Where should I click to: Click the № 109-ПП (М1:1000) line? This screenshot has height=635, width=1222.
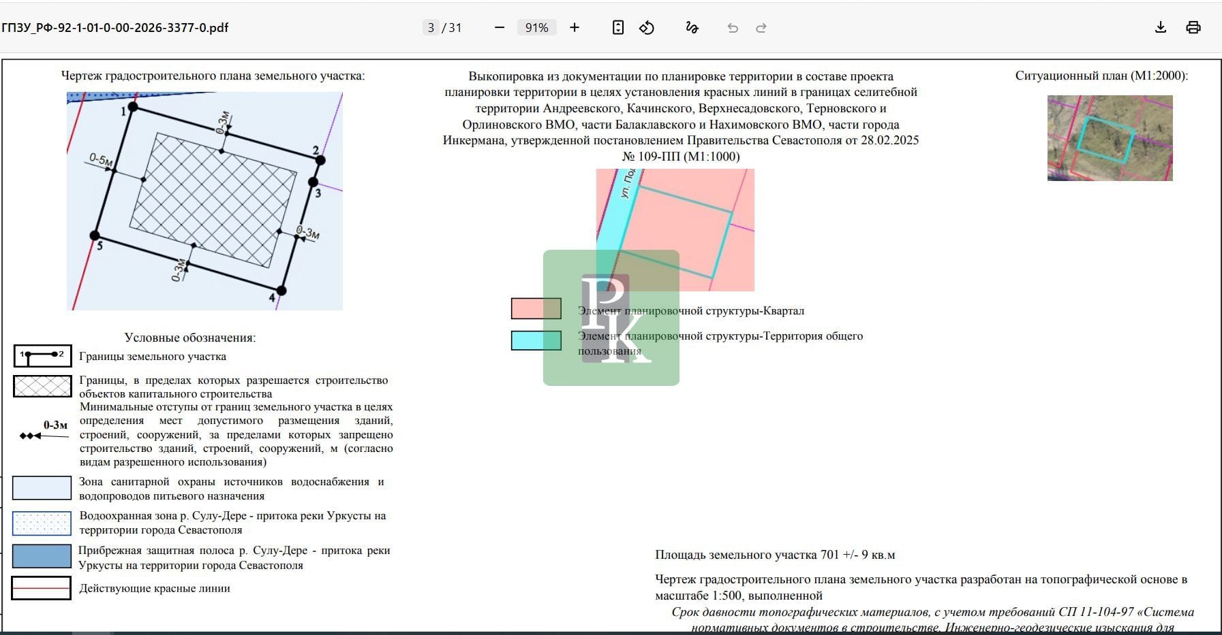click(x=681, y=157)
